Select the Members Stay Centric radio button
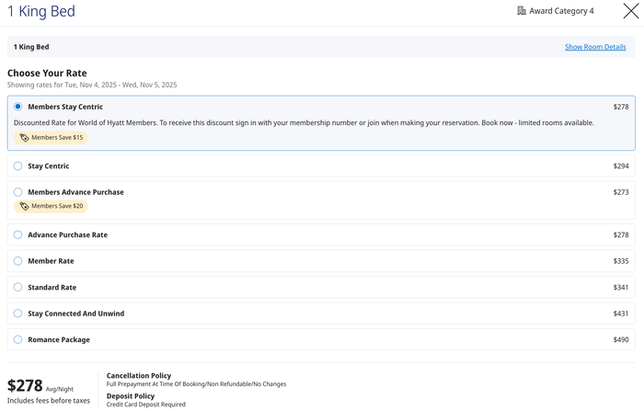Image resolution: width=644 pixels, height=411 pixels. point(17,107)
